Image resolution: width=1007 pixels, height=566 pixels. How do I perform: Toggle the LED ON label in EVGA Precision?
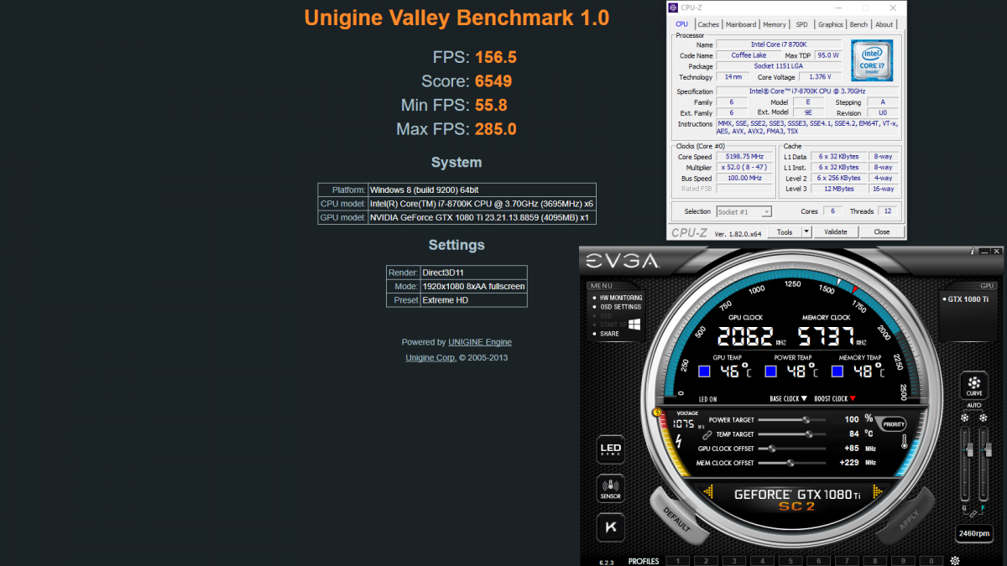point(707,399)
